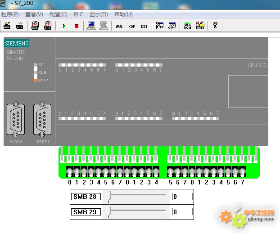
Task: Stop the PLC with the red square
Action: [x=77, y=26]
